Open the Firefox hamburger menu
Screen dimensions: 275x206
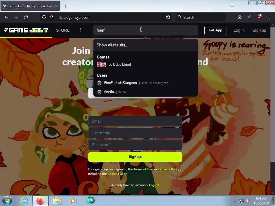tap(268, 17)
